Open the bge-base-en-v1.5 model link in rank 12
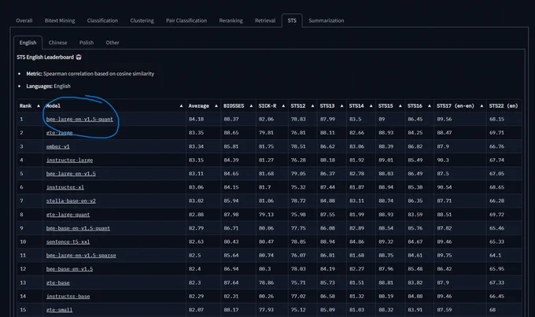The width and height of the screenshot is (535, 317). [69, 269]
